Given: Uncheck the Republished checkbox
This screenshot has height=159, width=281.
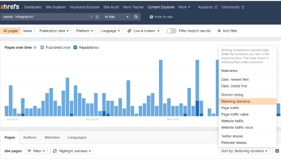Looking at the screenshot, I should 75,48.
